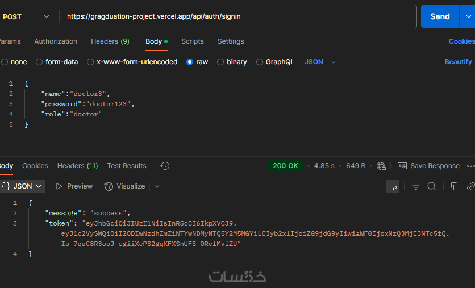The image size is (475, 288).
Task: Open response more-options ellipsis
Action: pos(470,166)
